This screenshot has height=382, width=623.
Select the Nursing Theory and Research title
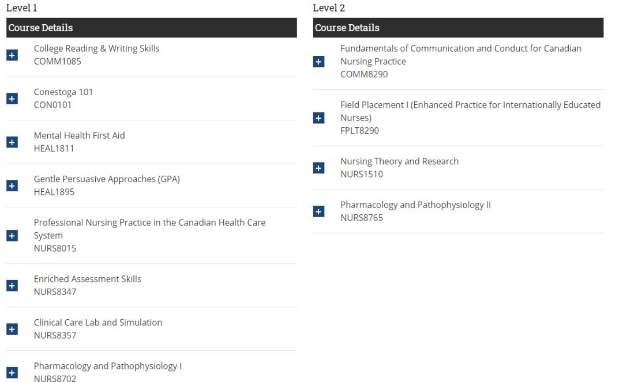399,161
